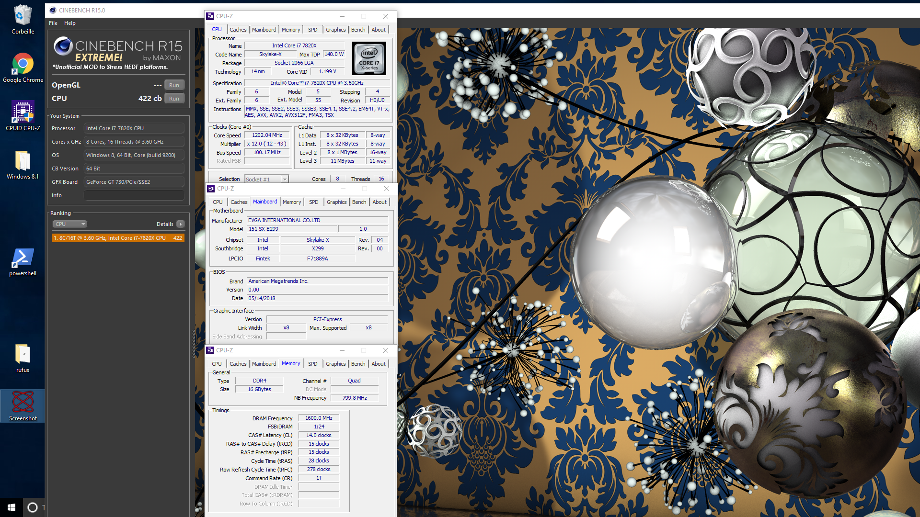Open Graphics tab in top CPU-Z window
This screenshot has height=517, width=920.
coord(336,30)
